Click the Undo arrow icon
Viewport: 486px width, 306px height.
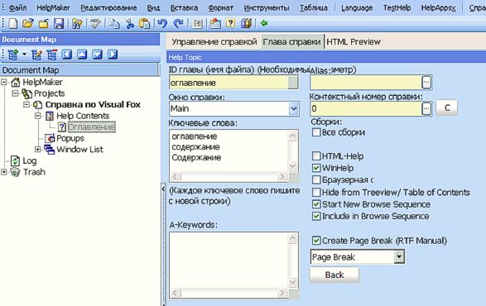coord(162,23)
